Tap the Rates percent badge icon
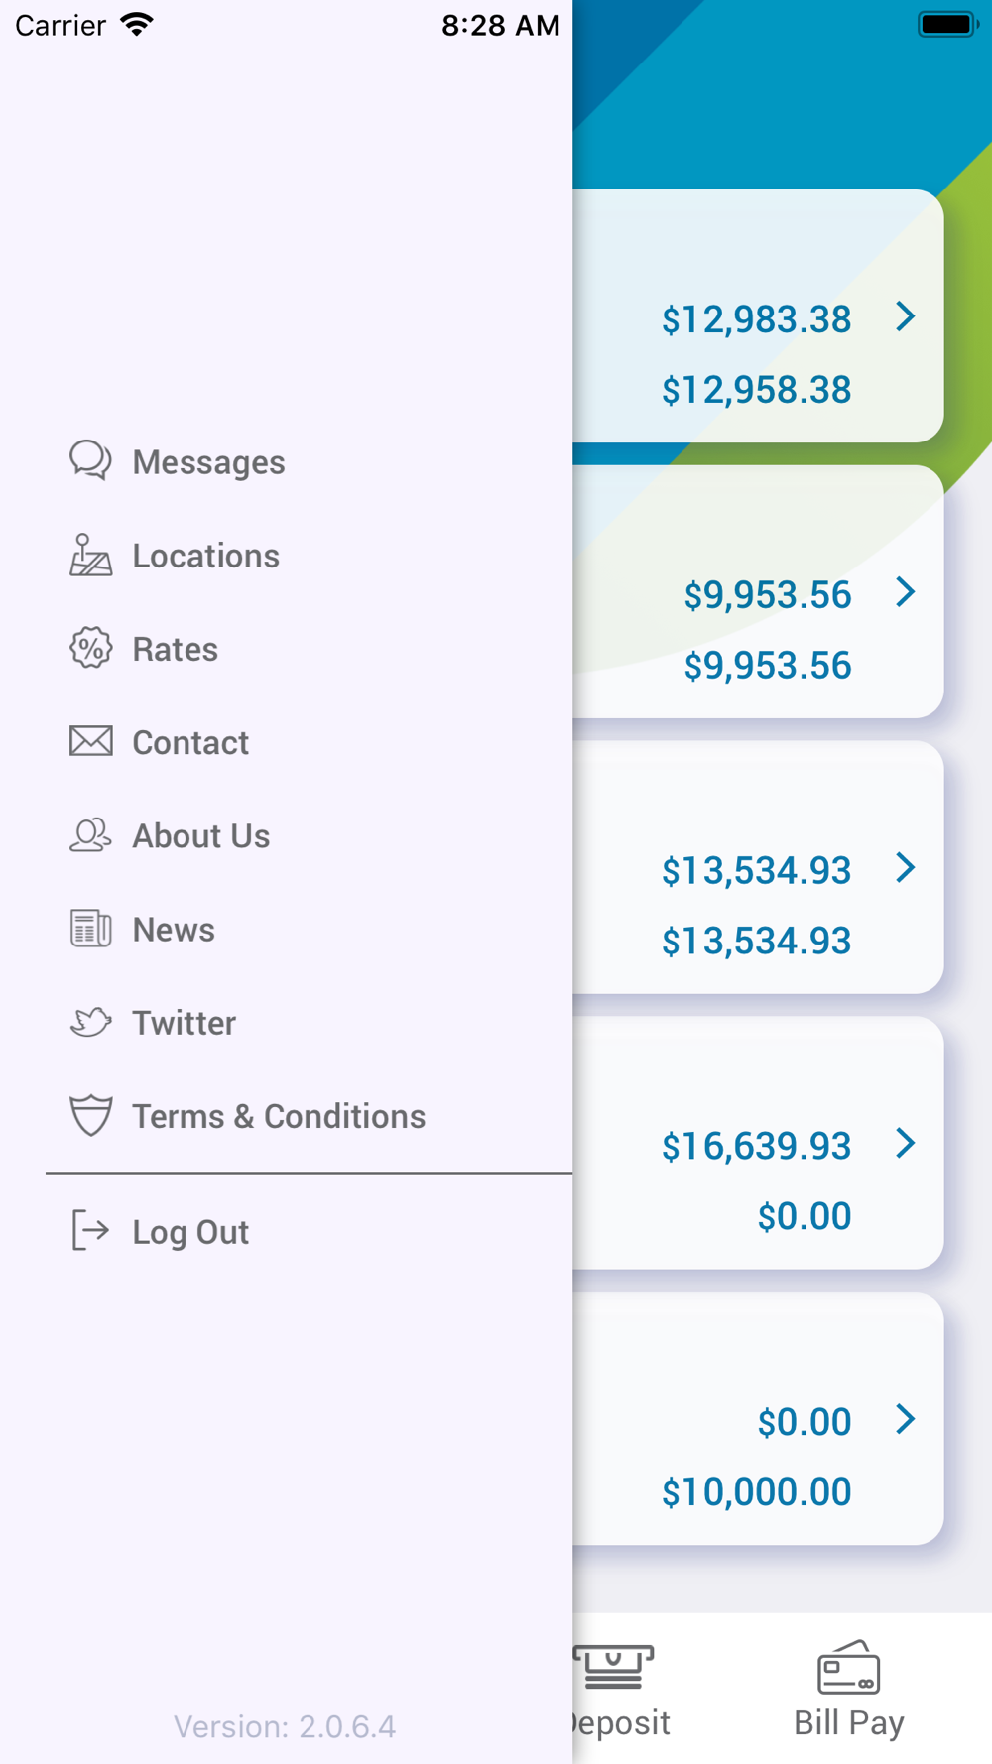This screenshot has height=1764, width=992. pos(90,648)
